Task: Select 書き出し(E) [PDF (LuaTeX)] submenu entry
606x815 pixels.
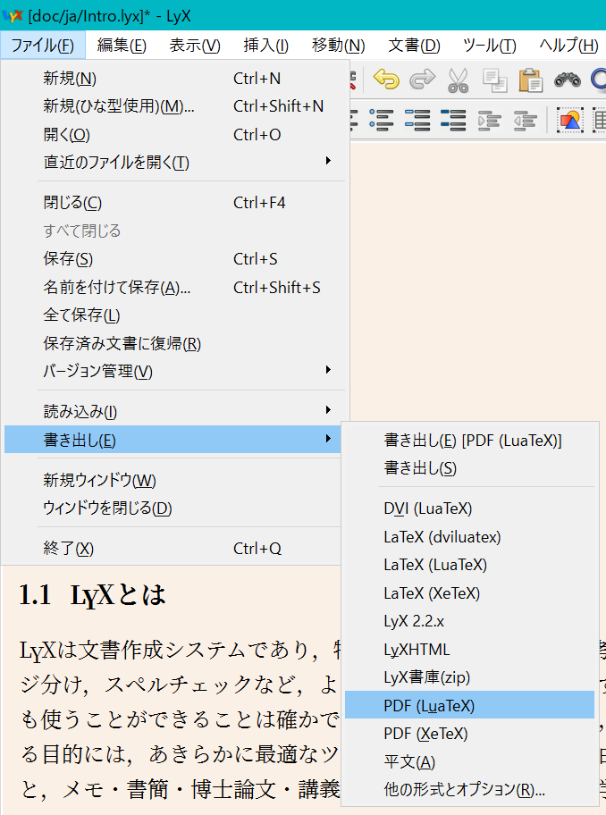Action: pos(470,441)
